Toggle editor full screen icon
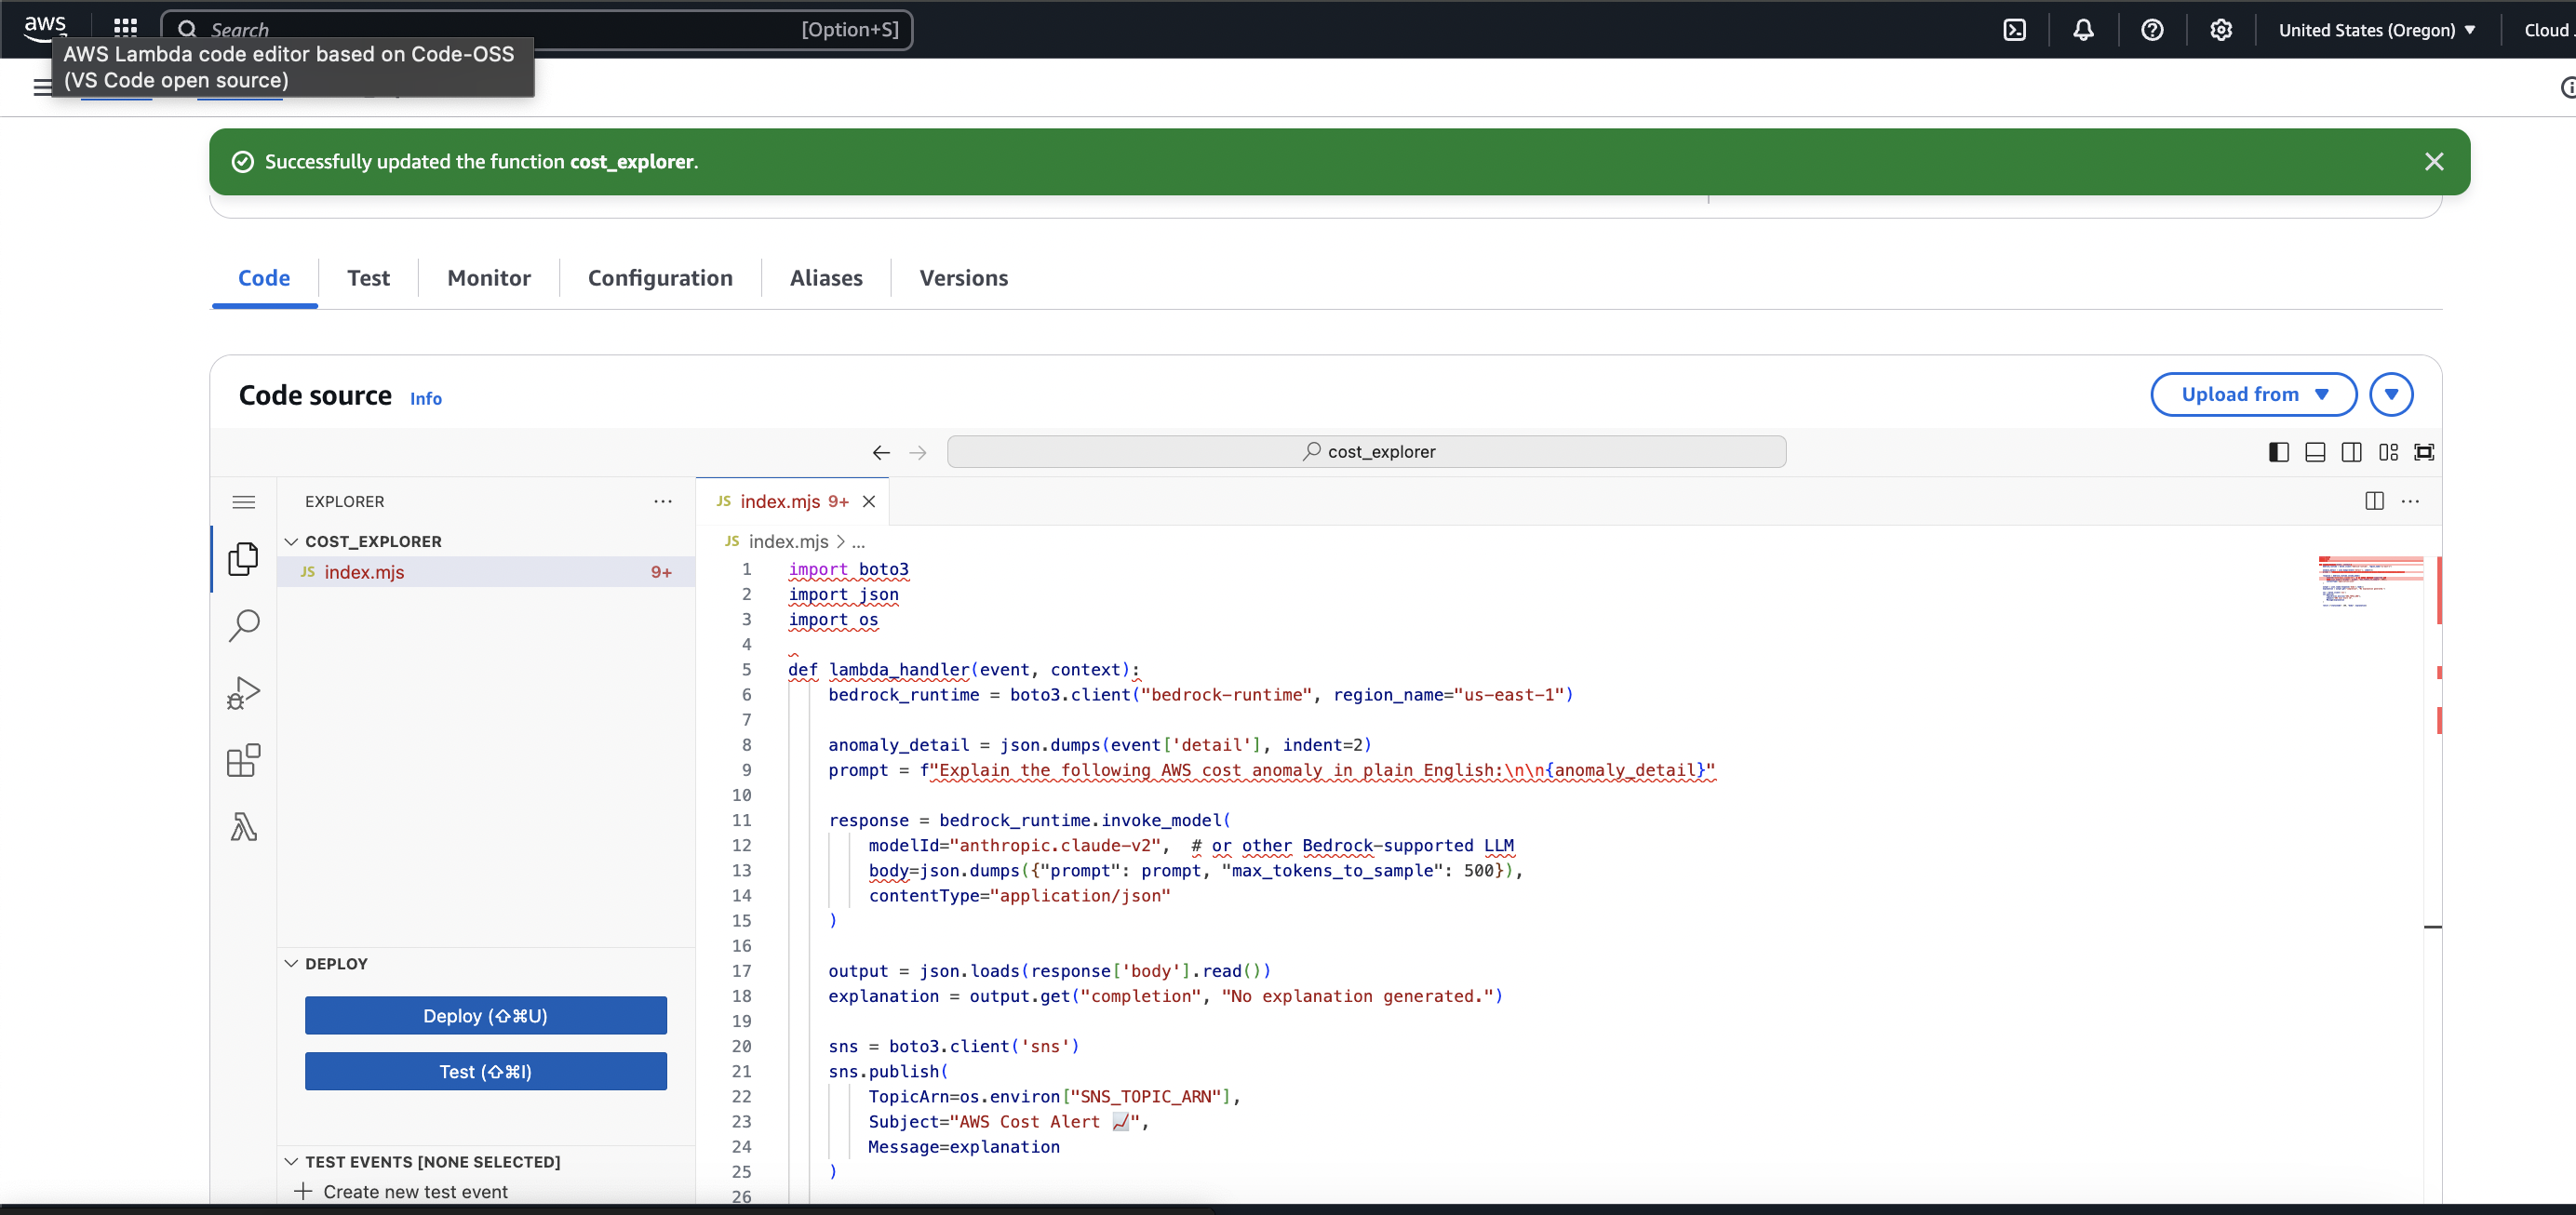 click(x=2424, y=452)
